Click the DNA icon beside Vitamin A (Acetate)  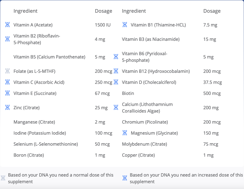(x=7, y=25)
